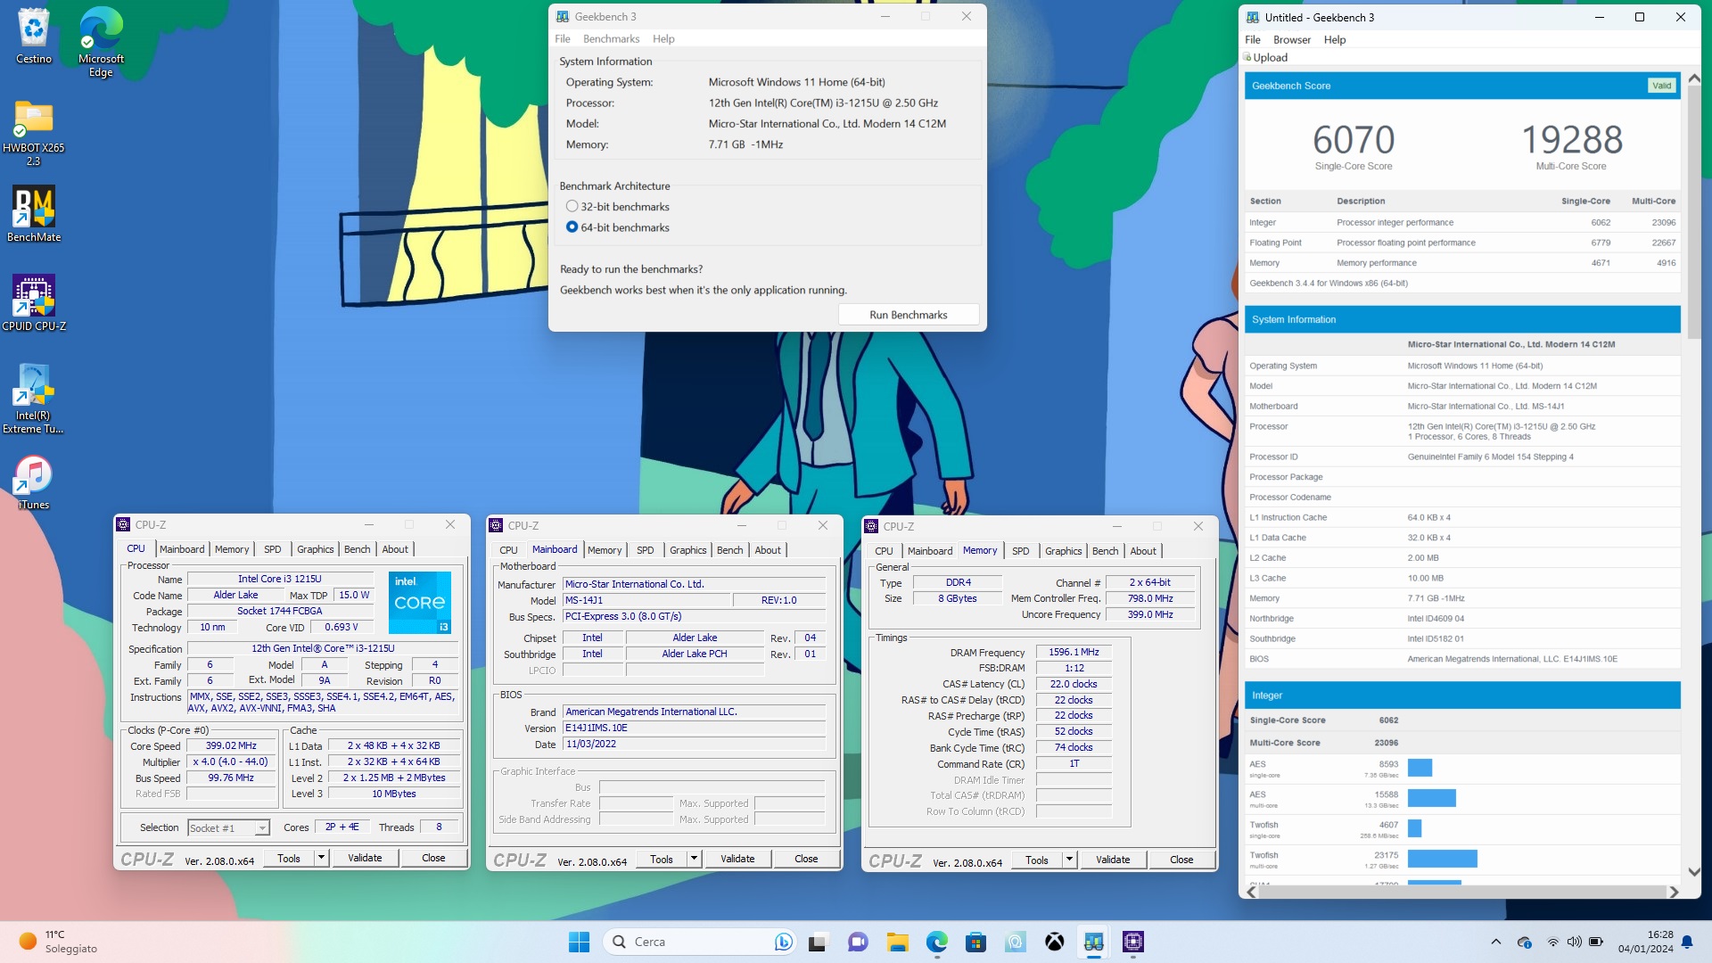Click the Multiplier value x 4.0 (4.0 - 44.0)
1712x963 pixels.
coord(230,761)
